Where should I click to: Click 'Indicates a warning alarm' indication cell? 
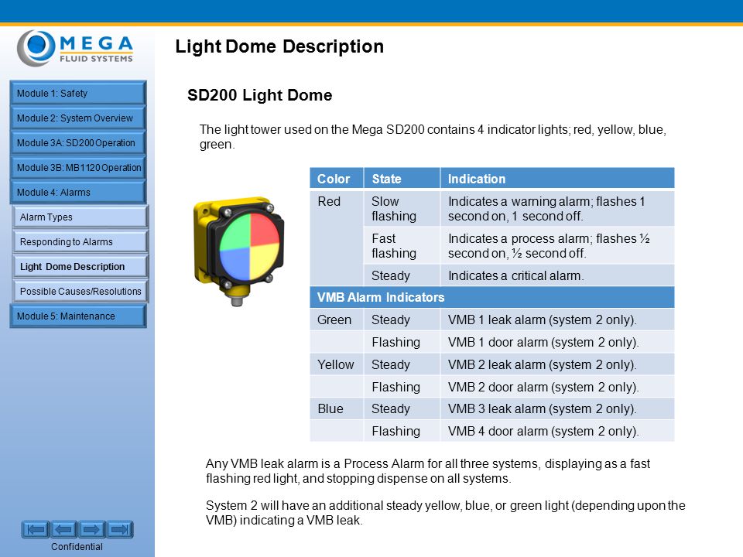click(x=557, y=208)
